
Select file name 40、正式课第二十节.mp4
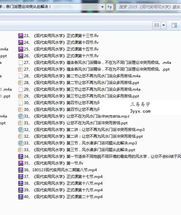[63, 197]
